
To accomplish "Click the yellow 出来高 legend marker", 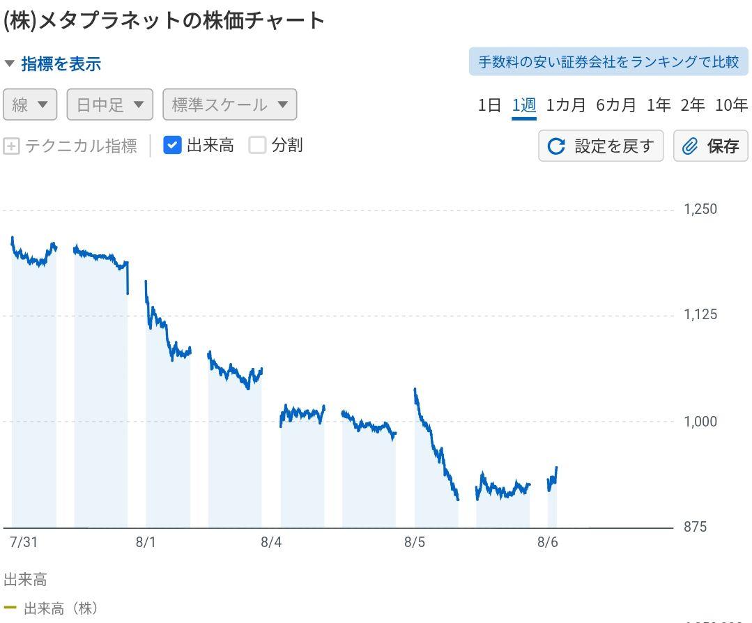I will click(10, 608).
